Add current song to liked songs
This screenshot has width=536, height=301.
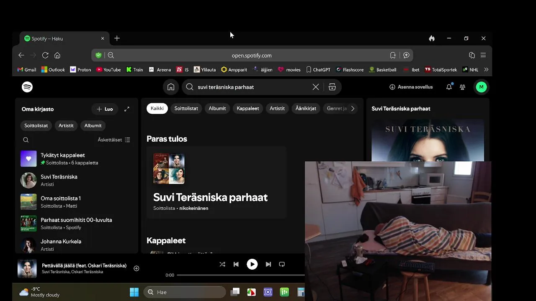137,268
